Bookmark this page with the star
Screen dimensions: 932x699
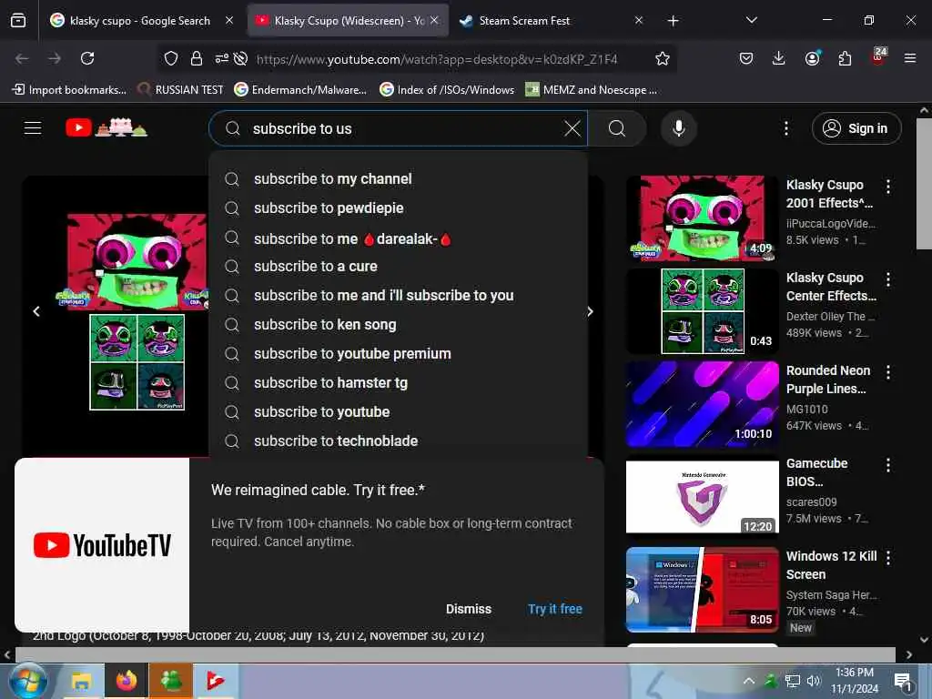[663, 58]
